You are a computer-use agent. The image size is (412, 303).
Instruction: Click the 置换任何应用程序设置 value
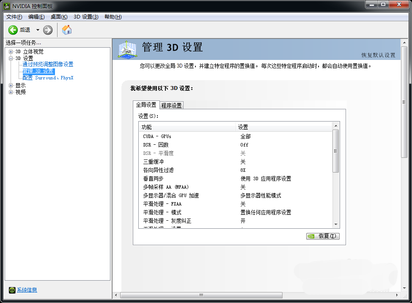coord(266,212)
